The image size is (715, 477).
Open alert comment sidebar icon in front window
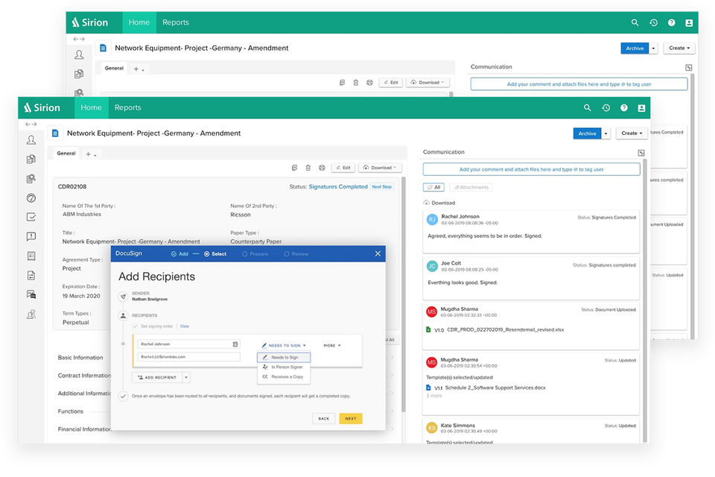(31, 236)
